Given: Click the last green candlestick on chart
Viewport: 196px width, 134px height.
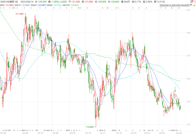Looking at the screenshot, I should point(180,107).
